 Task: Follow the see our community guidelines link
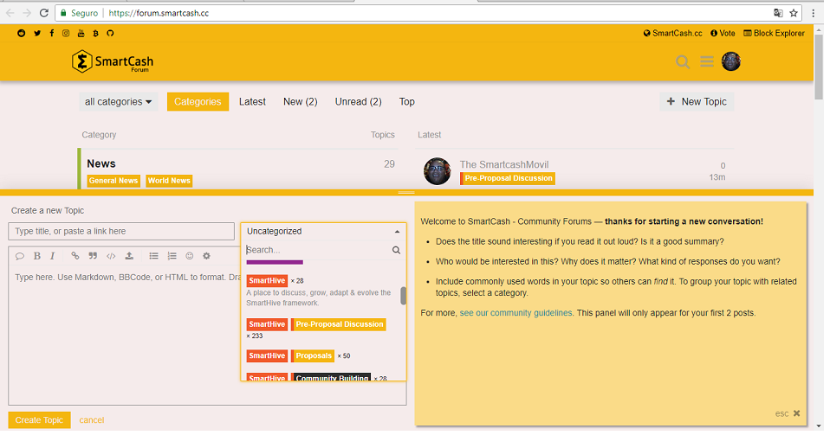pyautogui.click(x=516, y=313)
